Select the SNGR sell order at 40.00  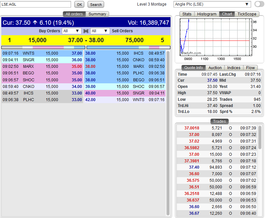(x=125, y=93)
